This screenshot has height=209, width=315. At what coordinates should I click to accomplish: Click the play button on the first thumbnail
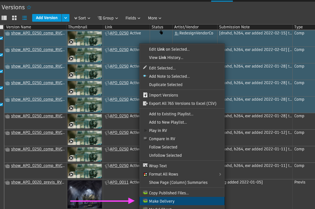[71, 42]
